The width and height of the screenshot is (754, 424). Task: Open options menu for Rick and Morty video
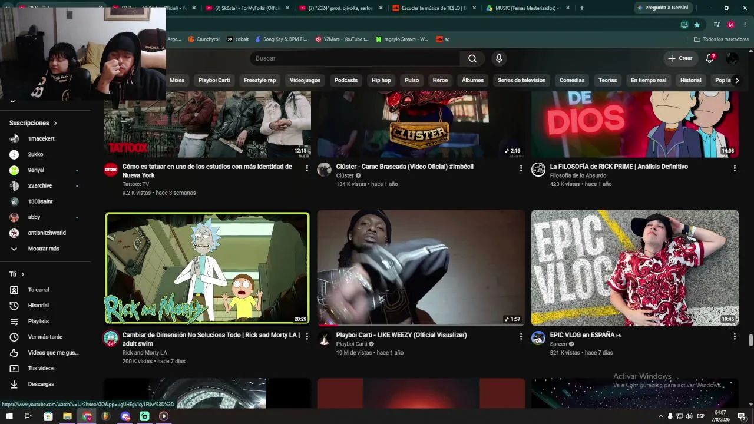[307, 336]
